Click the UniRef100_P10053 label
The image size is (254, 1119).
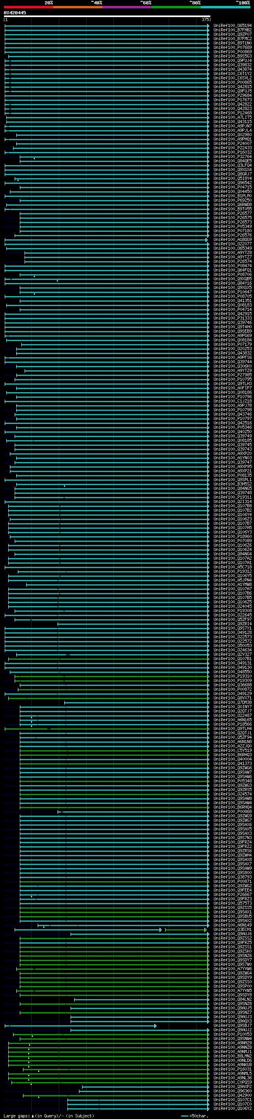[232, 1035]
